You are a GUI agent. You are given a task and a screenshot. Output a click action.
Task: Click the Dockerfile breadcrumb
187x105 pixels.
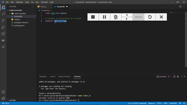tap(45, 10)
